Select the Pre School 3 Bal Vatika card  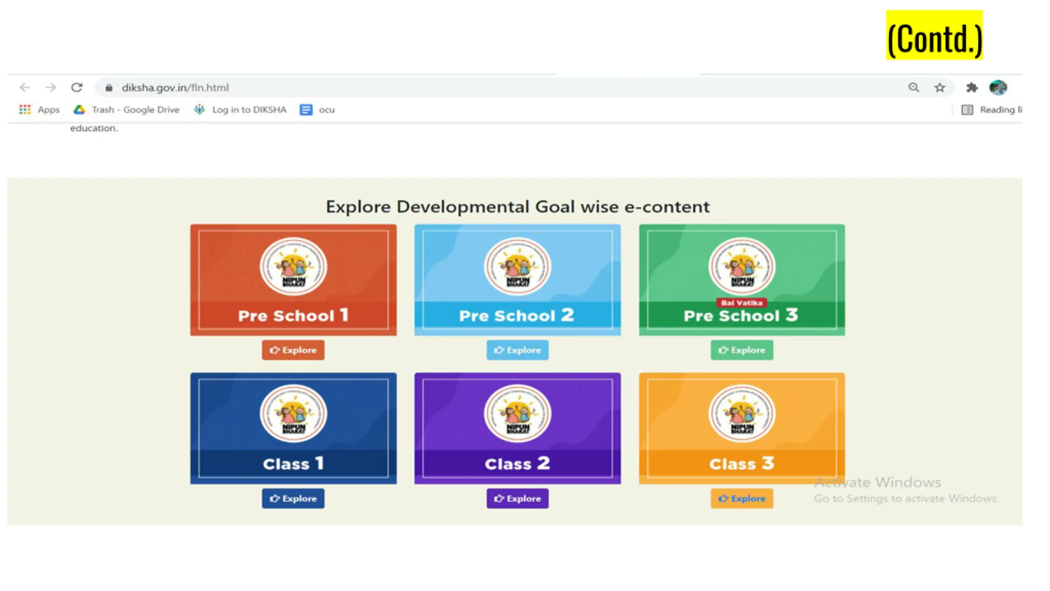[x=742, y=280]
